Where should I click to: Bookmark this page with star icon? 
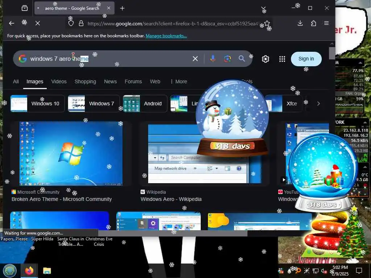267,23
